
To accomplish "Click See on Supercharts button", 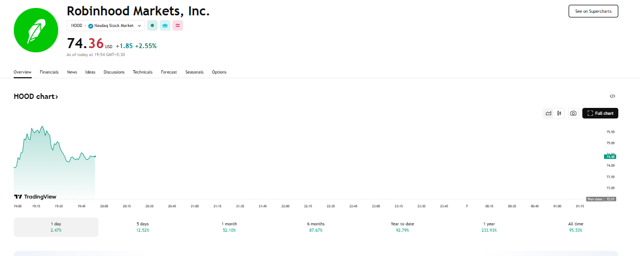I will [x=593, y=11].
